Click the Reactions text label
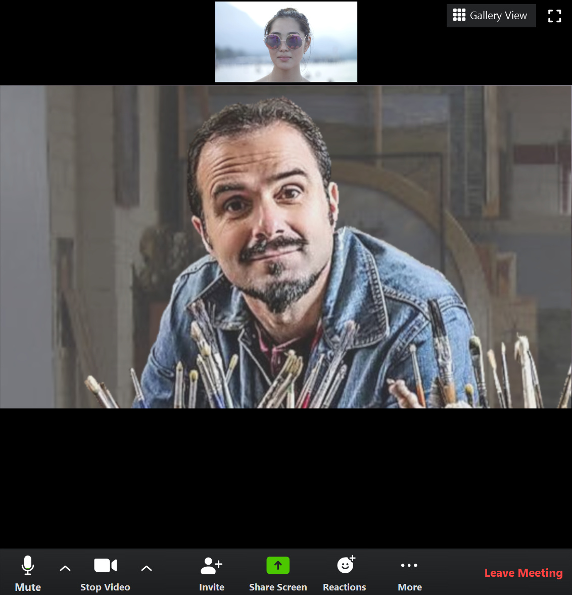Image resolution: width=572 pixels, height=595 pixels. point(344,587)
